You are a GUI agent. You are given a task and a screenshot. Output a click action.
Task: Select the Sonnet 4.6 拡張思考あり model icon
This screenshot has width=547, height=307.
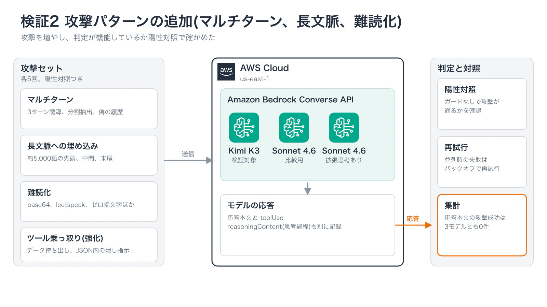344,128
